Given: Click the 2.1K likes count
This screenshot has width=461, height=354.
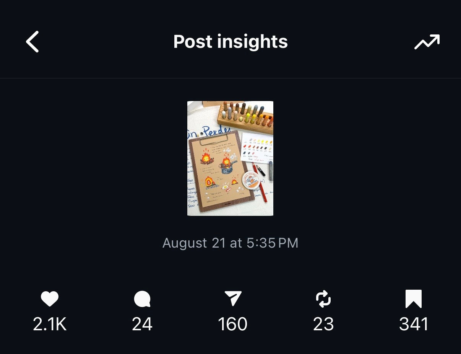Looking at the screenshot, I should 50,325.
